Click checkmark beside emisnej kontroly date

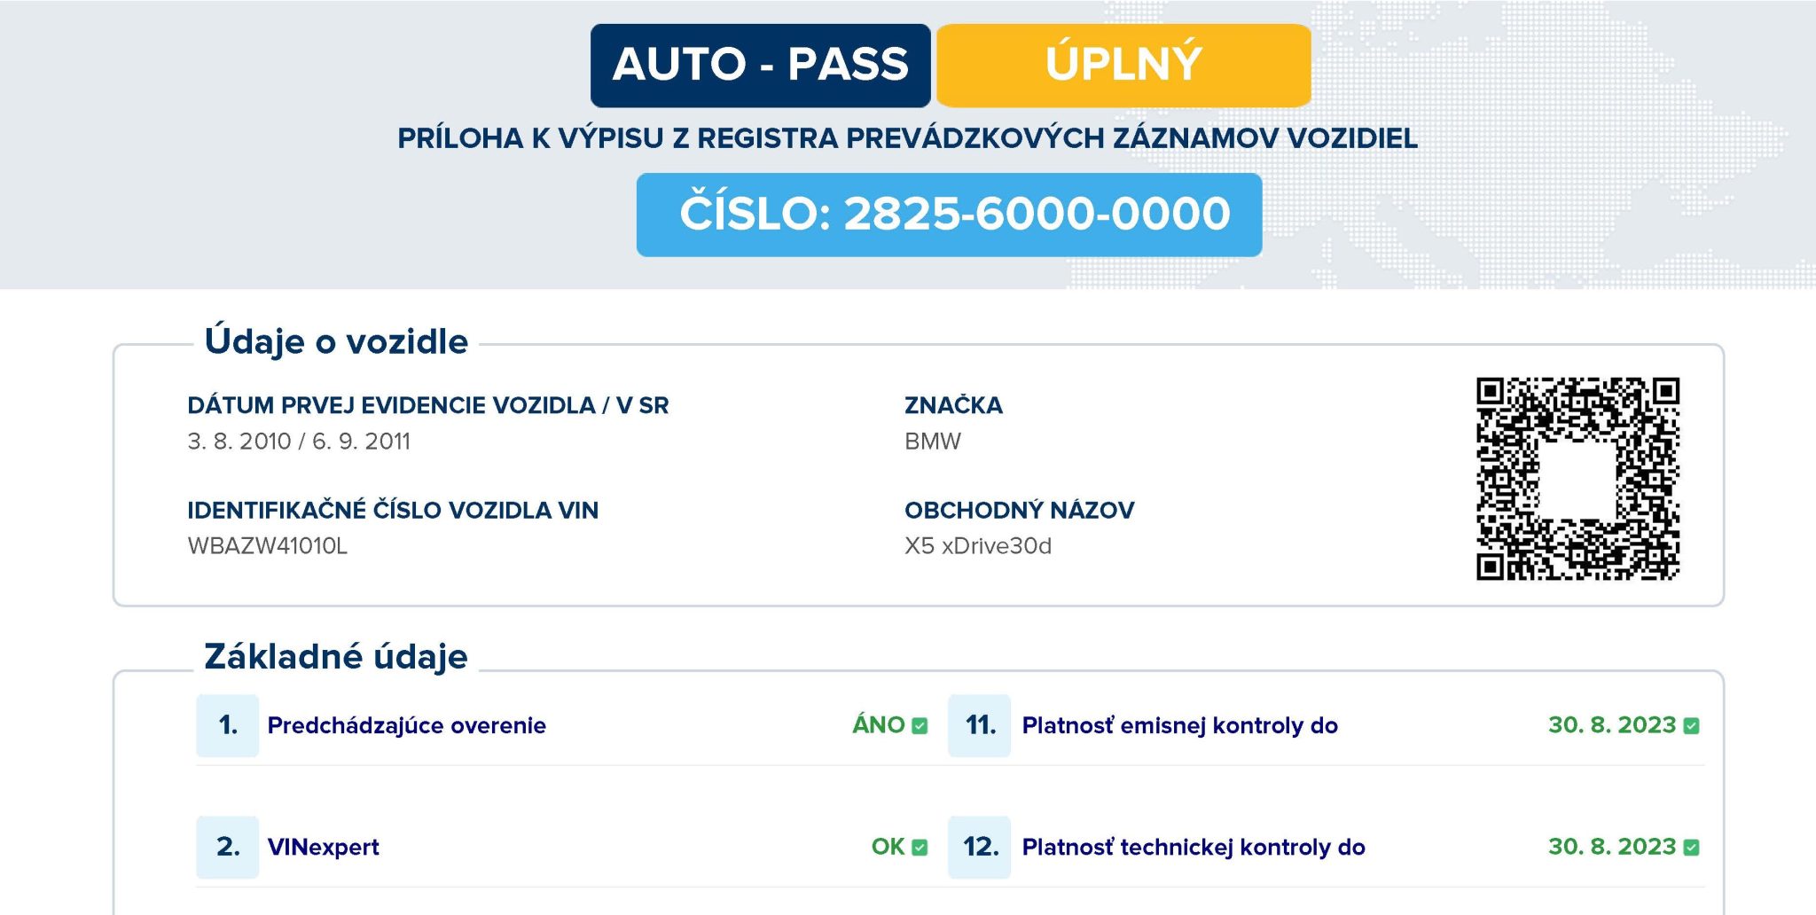[x=1691, y=725]
